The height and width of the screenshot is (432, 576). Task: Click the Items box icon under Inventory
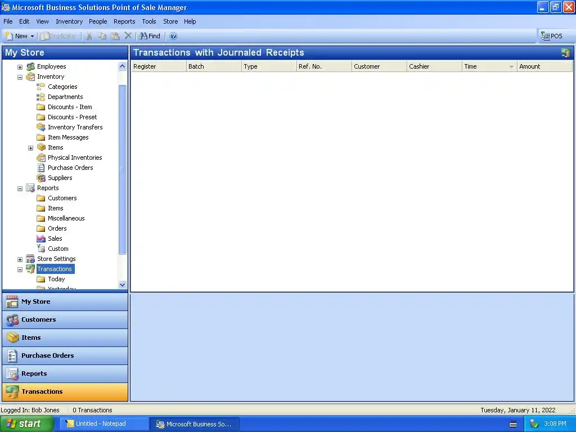41,147
